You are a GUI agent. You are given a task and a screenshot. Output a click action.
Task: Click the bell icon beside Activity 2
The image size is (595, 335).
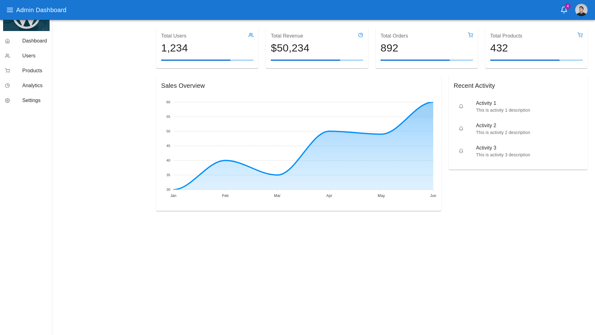461,129
